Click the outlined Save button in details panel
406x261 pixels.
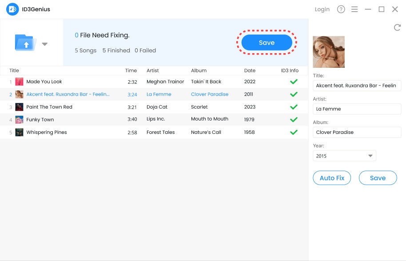point(378,178)
